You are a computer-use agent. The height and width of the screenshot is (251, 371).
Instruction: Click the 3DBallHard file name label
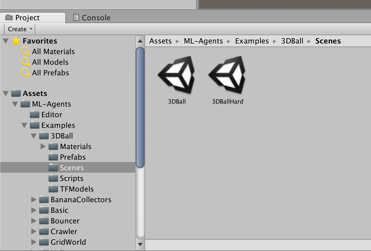(227, 102)
